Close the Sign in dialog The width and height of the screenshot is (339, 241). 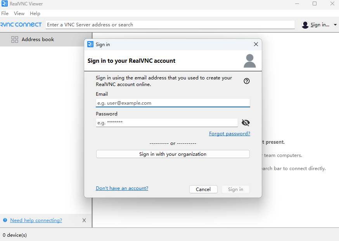256,45
